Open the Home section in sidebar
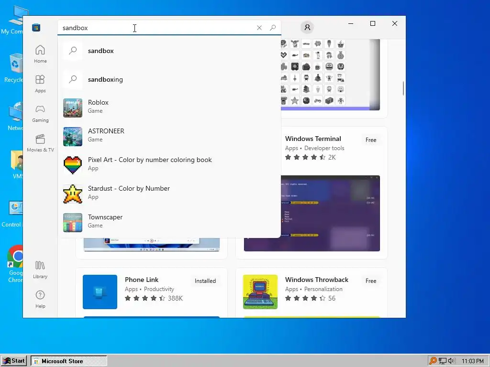490x367 pixels. 40,54
